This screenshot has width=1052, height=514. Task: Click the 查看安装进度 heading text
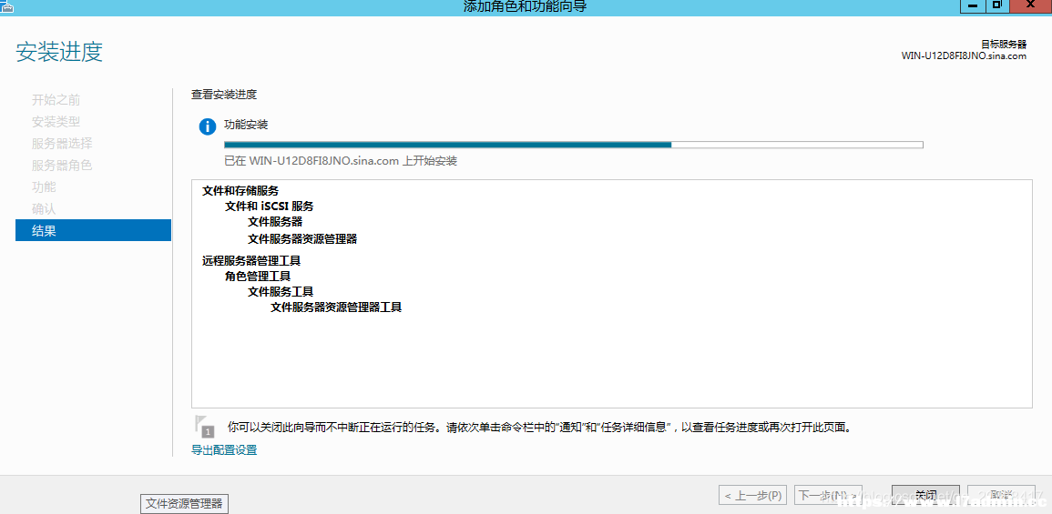tap(224, 95)
